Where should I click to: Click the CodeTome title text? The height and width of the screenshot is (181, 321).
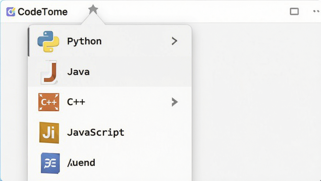(x=43, y=12)
